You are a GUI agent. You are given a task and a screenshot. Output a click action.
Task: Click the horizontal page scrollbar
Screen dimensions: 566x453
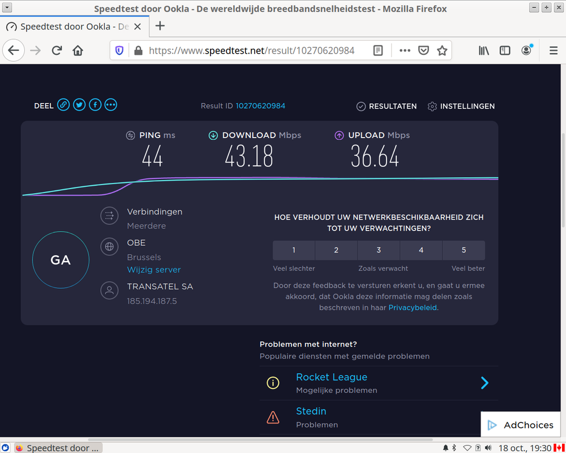(x=260, y=439)
